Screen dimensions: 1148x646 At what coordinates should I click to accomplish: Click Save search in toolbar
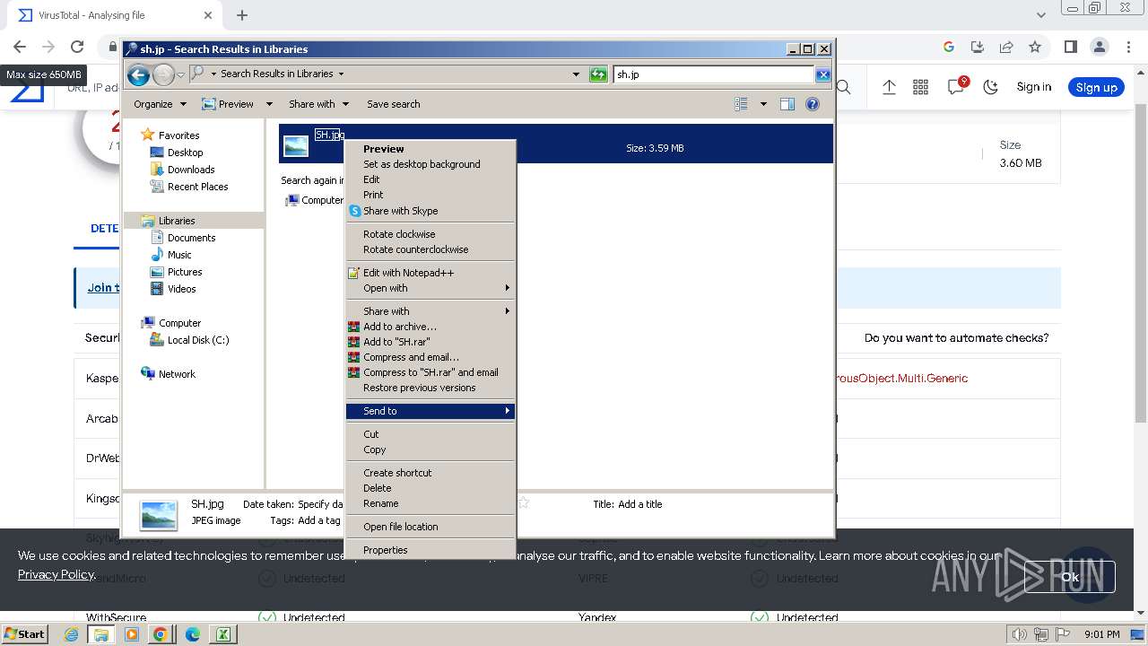click(393, 104)
